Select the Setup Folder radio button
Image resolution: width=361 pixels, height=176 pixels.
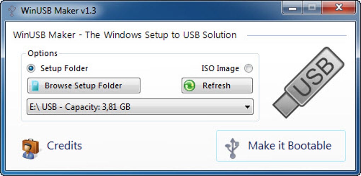pyautogui.click(x=31, y=68)
